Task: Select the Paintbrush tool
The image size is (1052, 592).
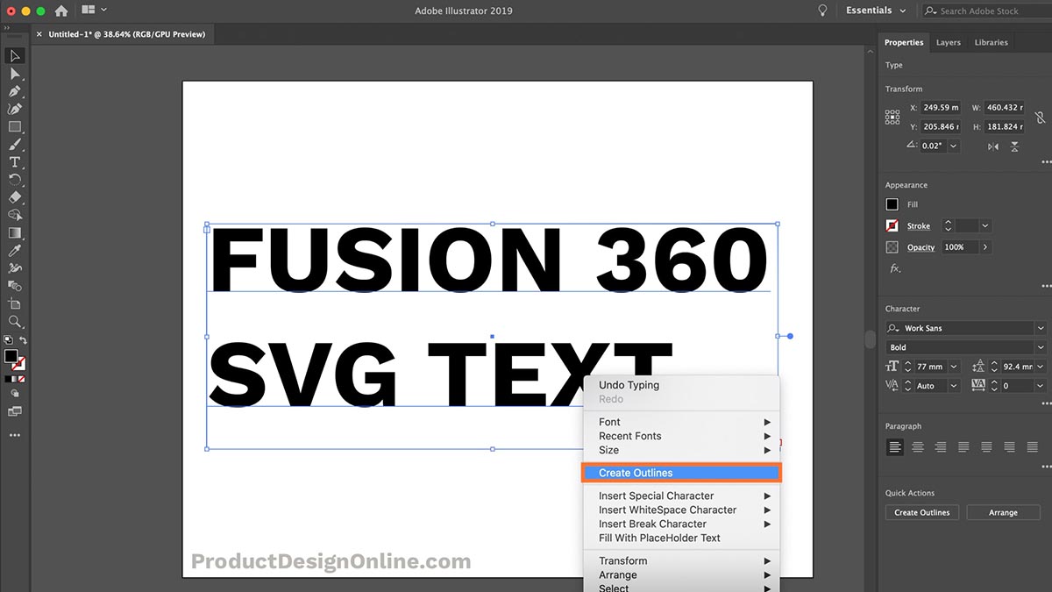Action: (15, 144)
